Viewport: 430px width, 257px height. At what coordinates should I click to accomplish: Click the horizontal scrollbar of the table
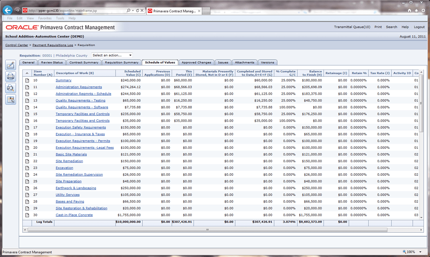click(x=207, y=230)
